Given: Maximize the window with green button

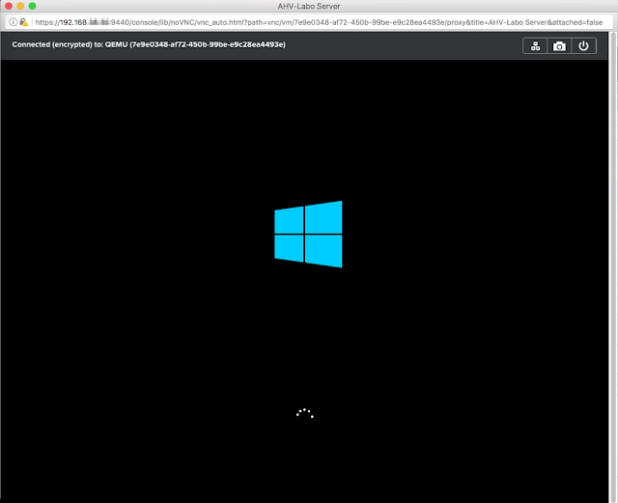Looking at the screenshot, I should pyautogui.click(x=32, y=6).
